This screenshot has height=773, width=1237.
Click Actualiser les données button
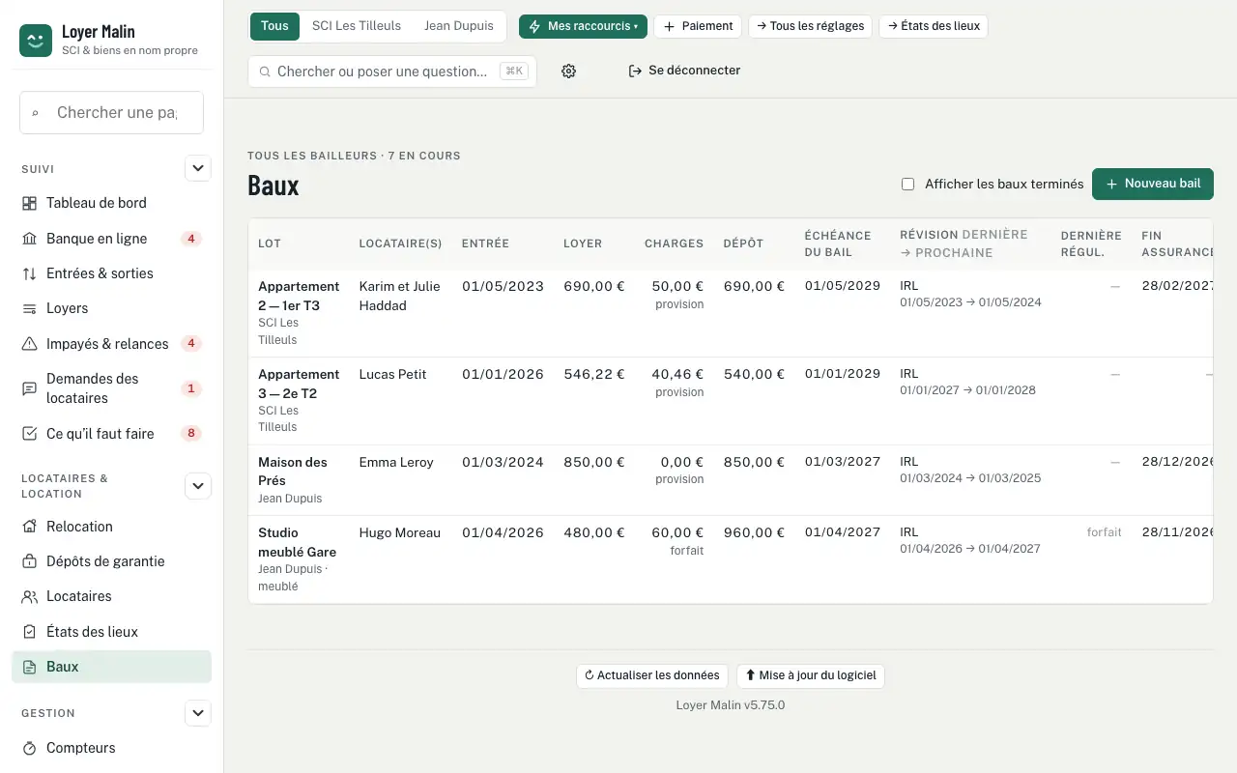coord(652,675)
